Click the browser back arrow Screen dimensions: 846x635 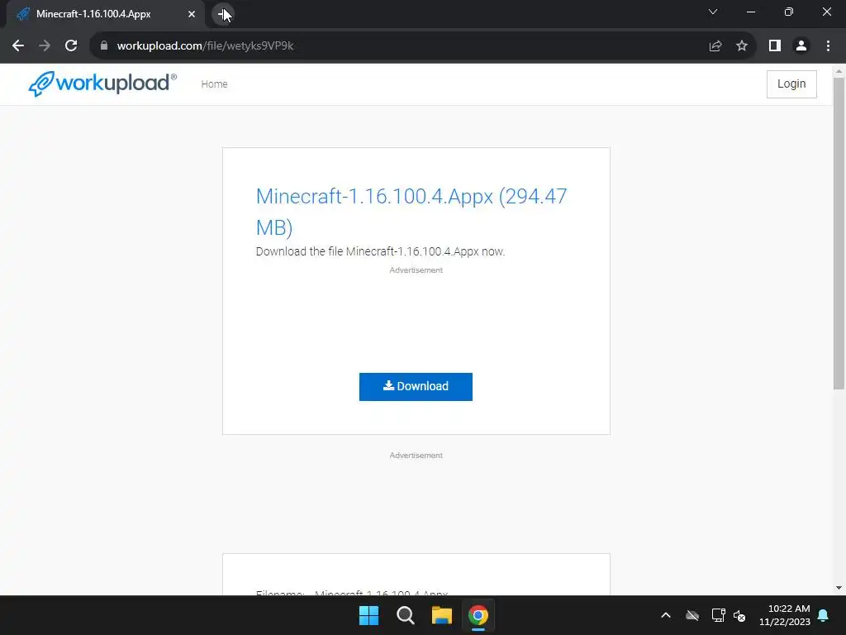click(18, 46)
